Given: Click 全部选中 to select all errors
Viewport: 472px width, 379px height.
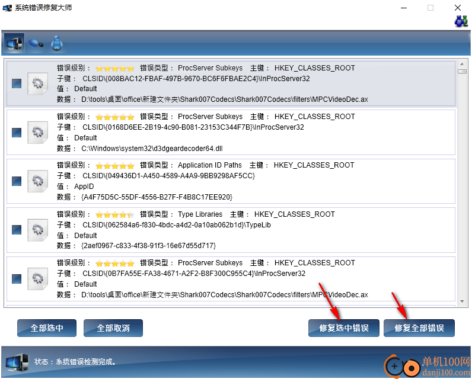Looking at the screenshot, I should tap(47, 328).
